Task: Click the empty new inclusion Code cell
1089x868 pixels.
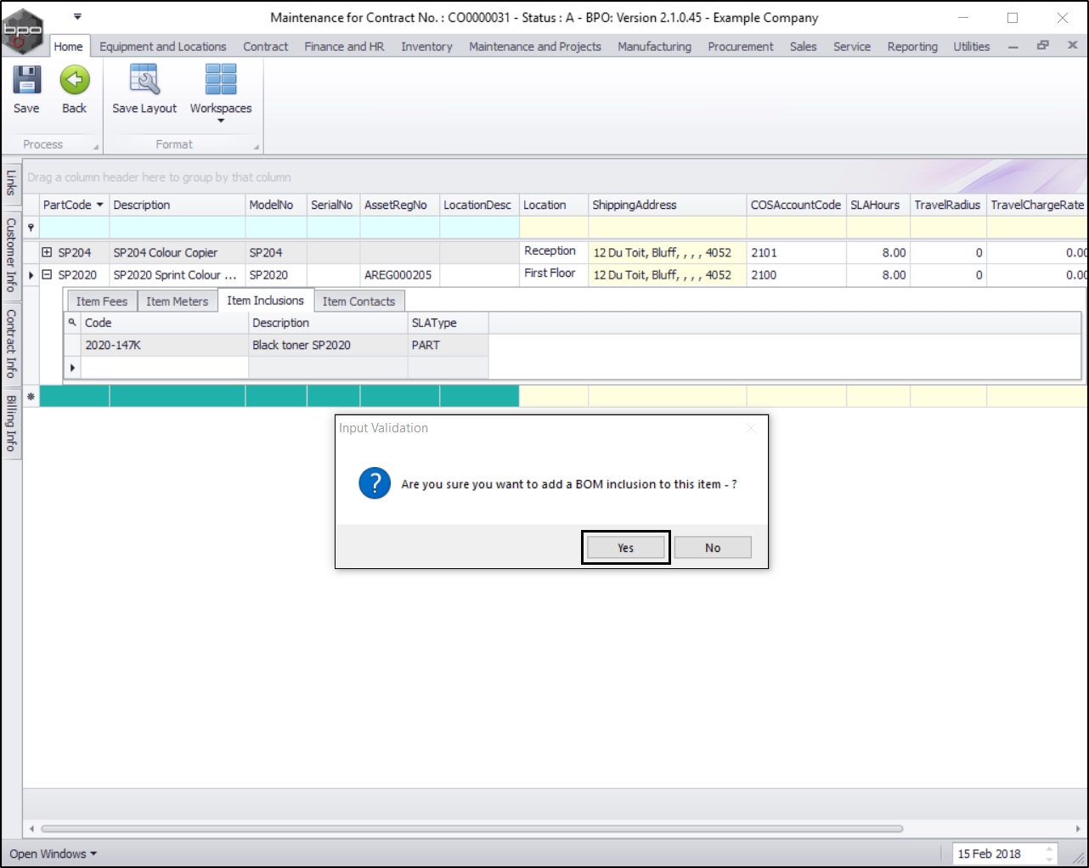Action: (x=165, y=367)
